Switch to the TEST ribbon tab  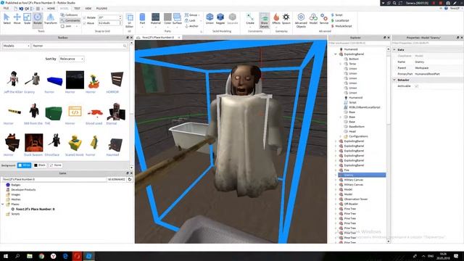click(77, 8)
